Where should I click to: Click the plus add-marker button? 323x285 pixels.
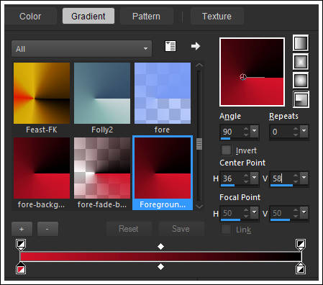click(22, 229)
